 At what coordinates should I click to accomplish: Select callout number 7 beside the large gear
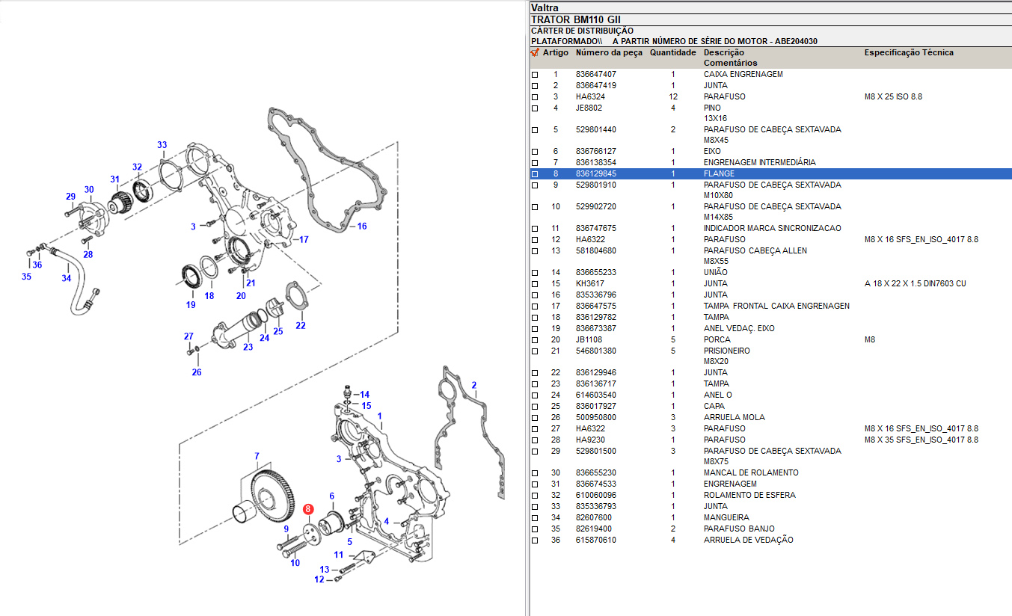(x=257, y=456)
